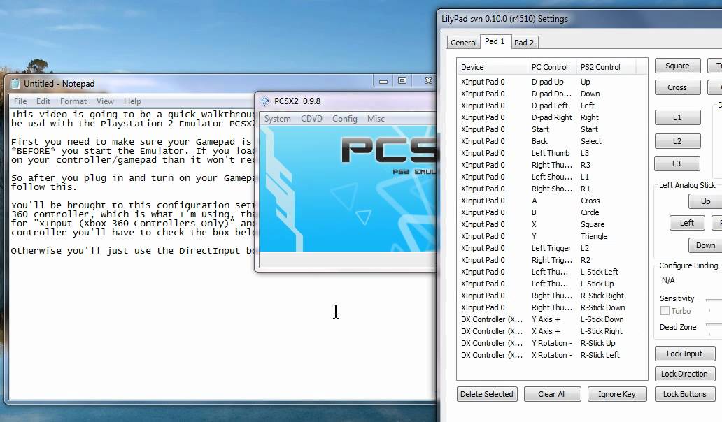Select the Left Trigger L2 binding row
The width and height of the screenshot is (722, 422).
click(551, 248)
